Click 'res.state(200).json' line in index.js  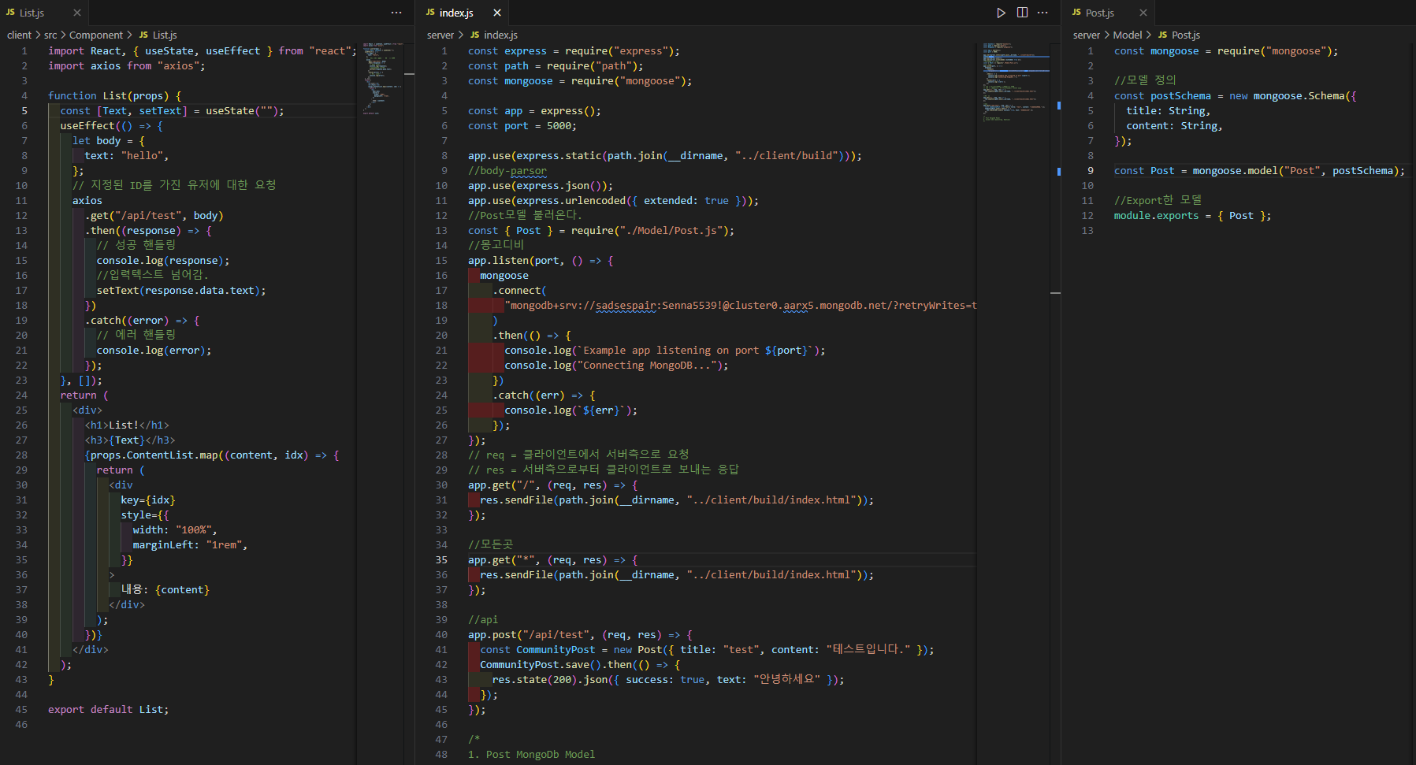pyautogui.click(x=668, y=680)
